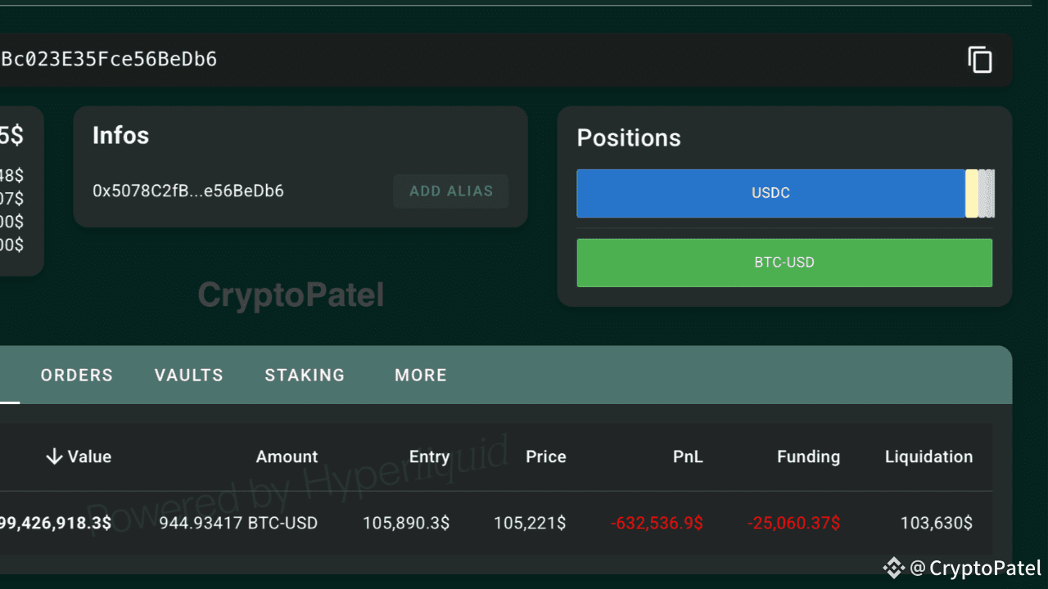
Task: Click the Amount column header
Action: pyautogui.click(x=287, y=456)
